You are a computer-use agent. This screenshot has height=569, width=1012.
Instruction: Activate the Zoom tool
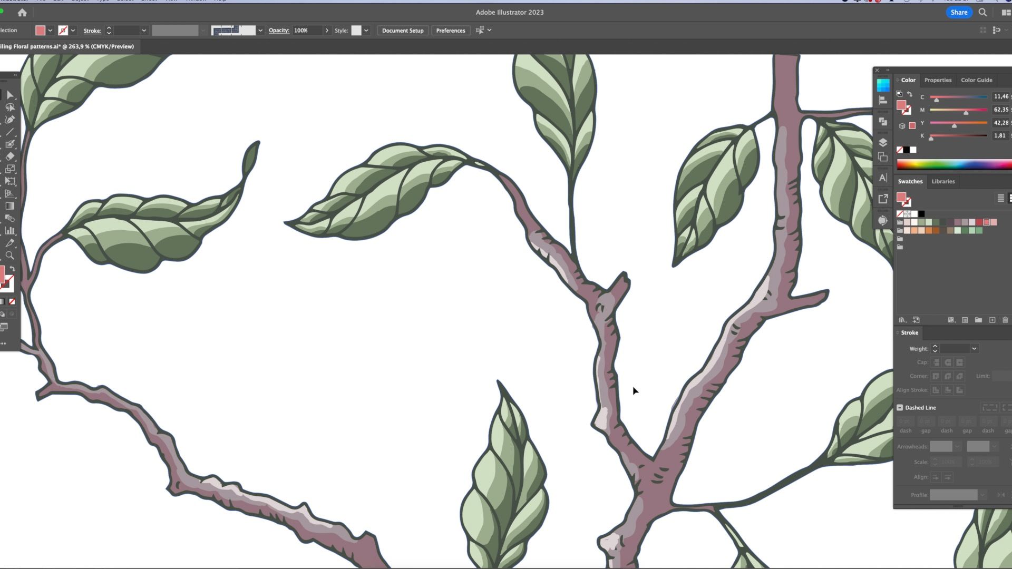[9, 256]
